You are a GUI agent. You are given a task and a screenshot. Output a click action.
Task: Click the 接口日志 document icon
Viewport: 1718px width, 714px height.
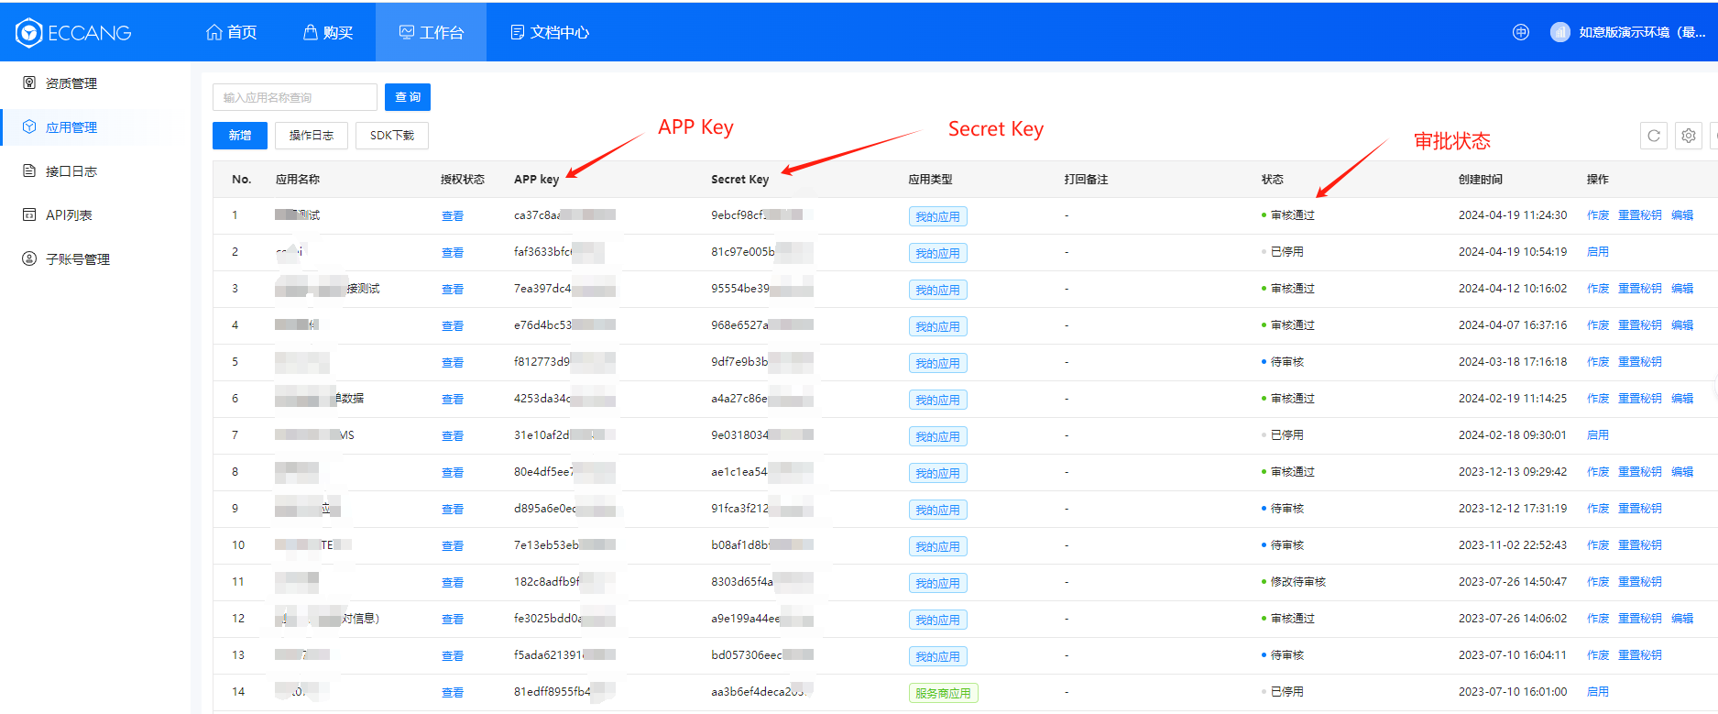(29, 171)
